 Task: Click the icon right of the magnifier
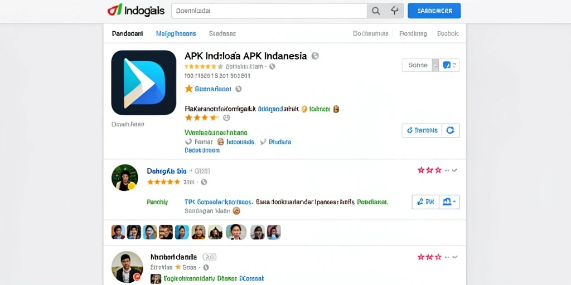tap(394, 11)
